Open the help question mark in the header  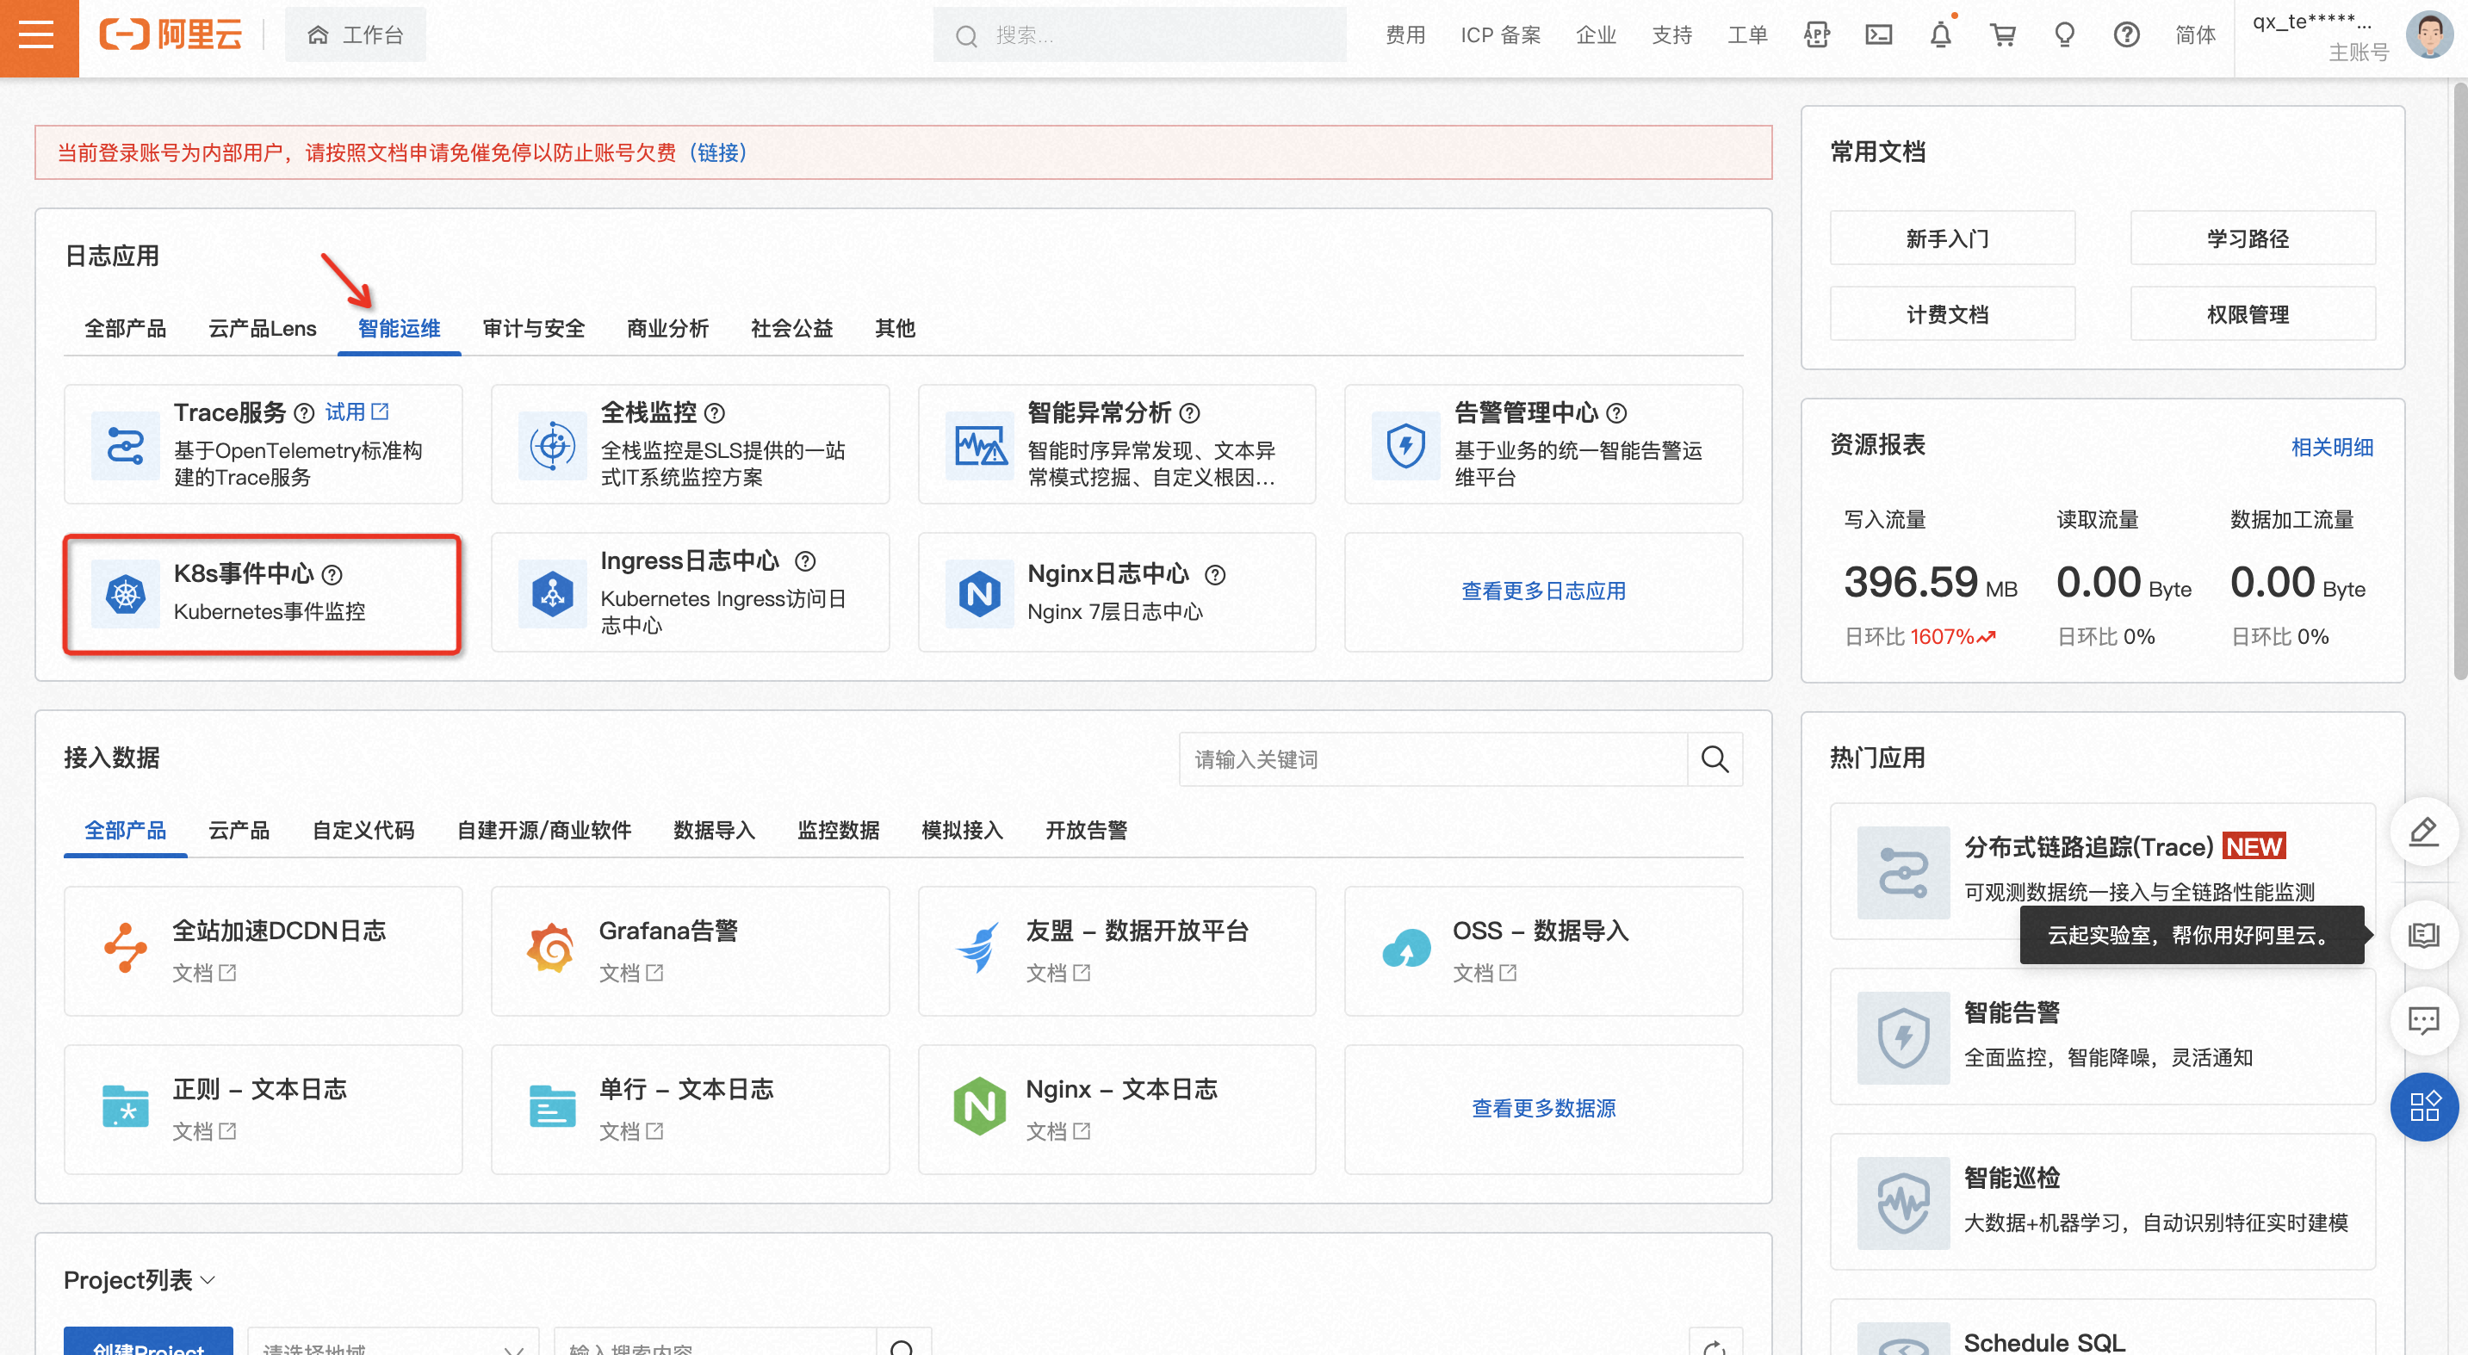pyautogui.click(x=2126, y=35)
